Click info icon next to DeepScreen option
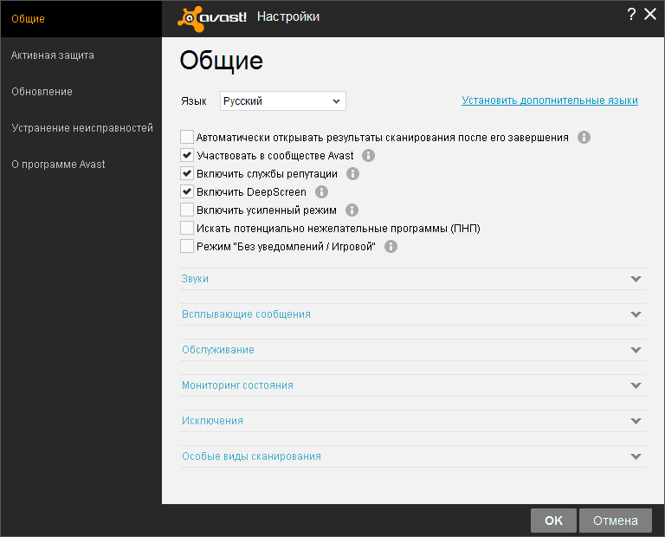 (322, 192)
